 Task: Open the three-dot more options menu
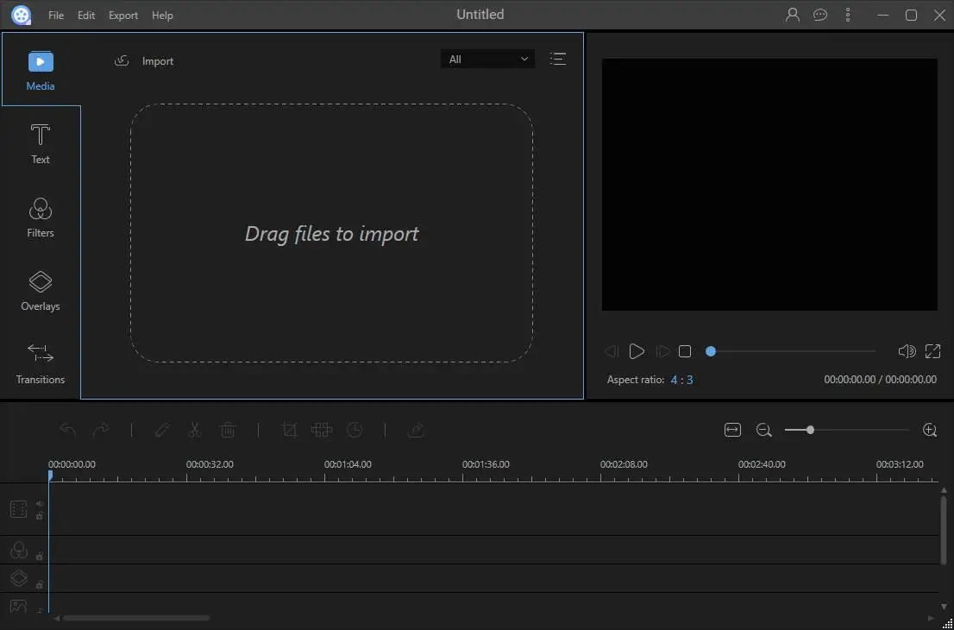[x=848, y=16]
